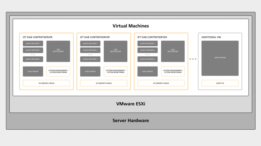
Task: Select AUDIO ENCODER 1 in leftmost ContentServer
Action: point(33,43)
